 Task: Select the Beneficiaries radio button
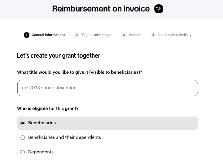[23, 123]
